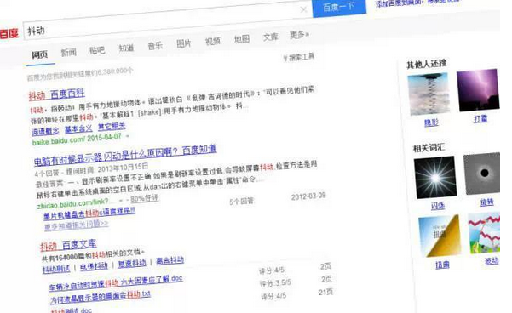Expand the arrow next to zhidao.baidu.com link
The image size is (512, 313).
[121, 200]
